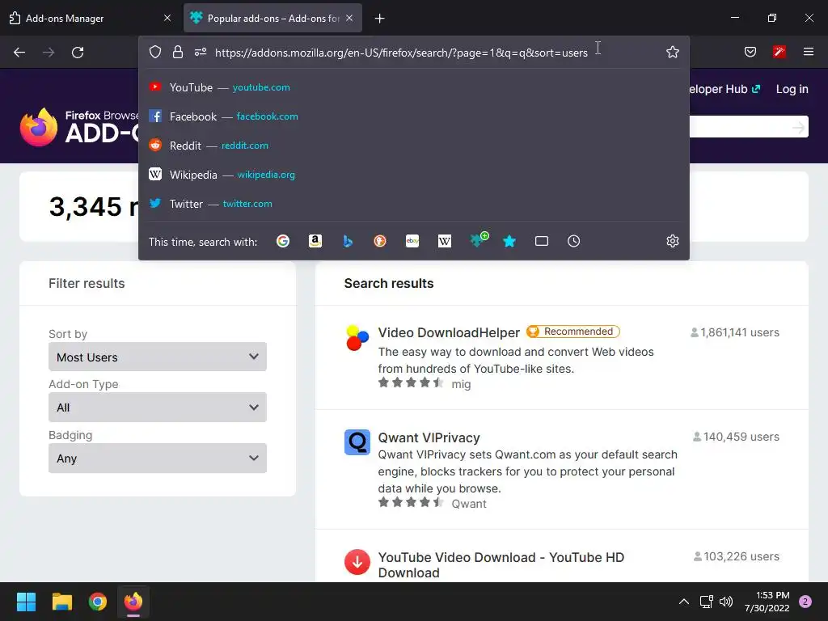The width and height of the screenshot is (828, 621).
Task: Search with DuckDuckGo this time
Action: (380, 241)
